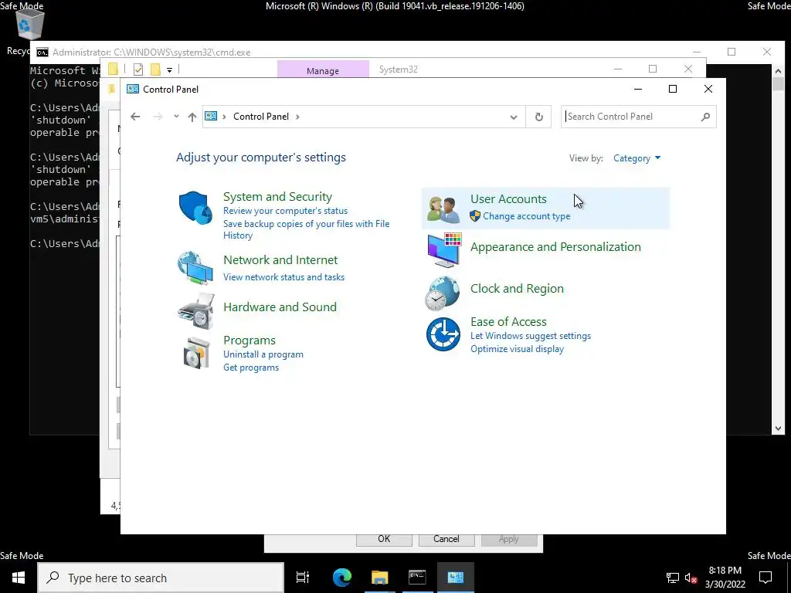Click Cancel in the dialog behind

[x=446, y=539]
